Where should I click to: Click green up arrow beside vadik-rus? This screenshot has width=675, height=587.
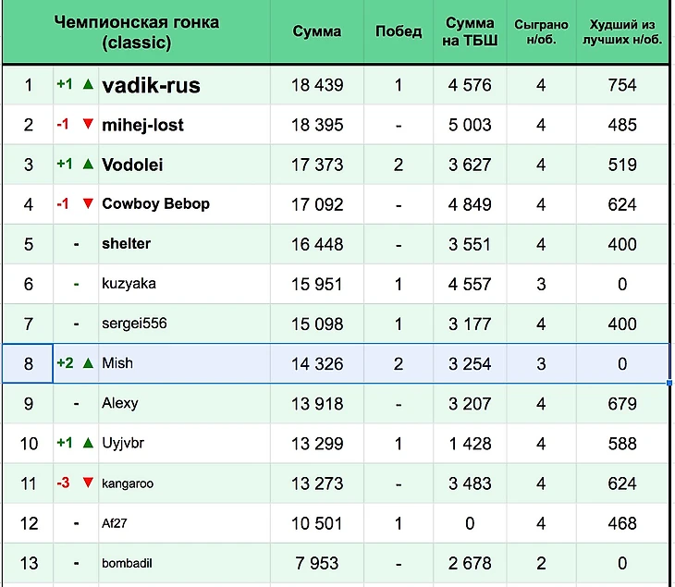[x=88, y=84]
